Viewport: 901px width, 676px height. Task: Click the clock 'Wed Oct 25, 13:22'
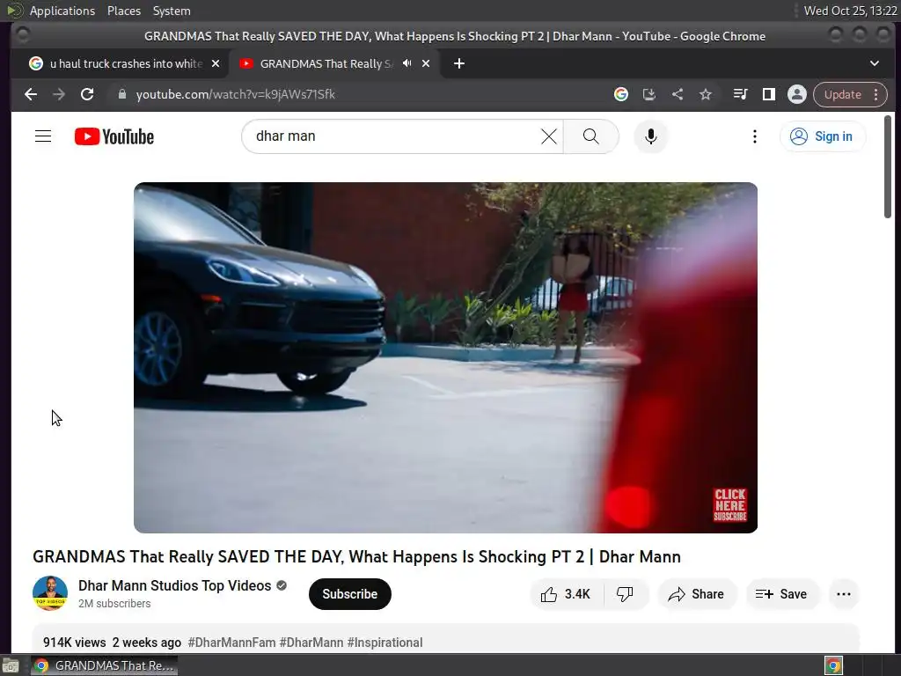(x=850, y=11)
